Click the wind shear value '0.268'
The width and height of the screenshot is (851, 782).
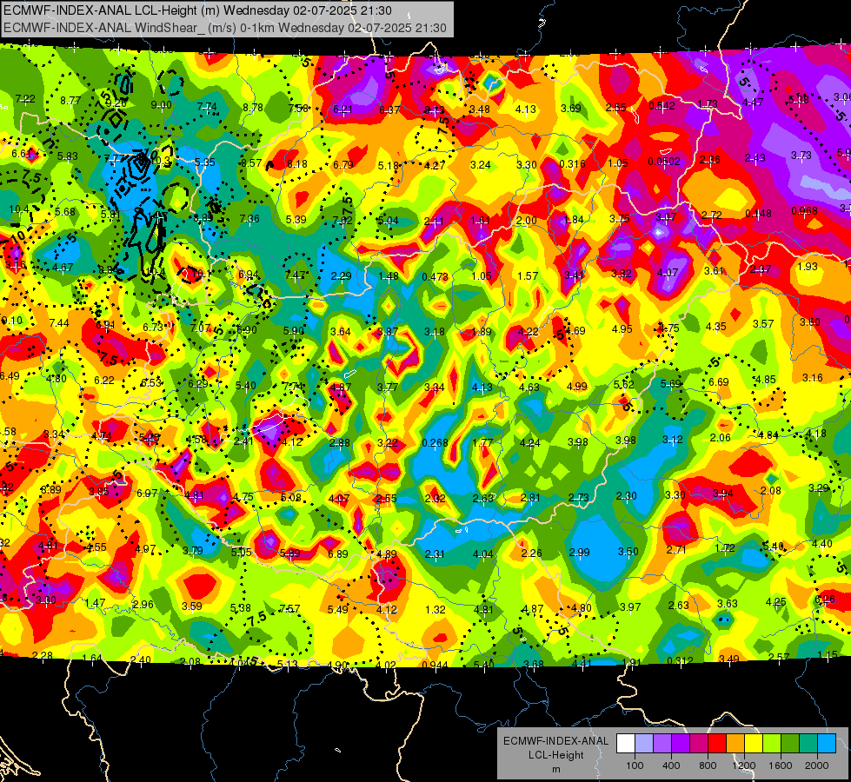pos(435,443)
